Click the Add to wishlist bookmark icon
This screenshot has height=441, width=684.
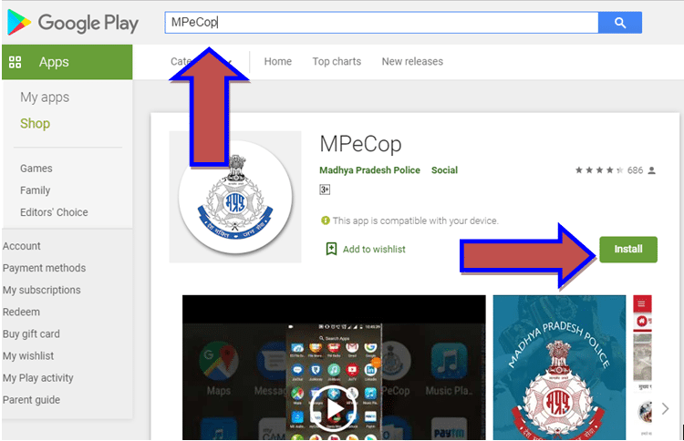[x=331, y=249]
